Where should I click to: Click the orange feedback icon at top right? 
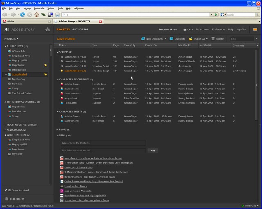[255, 29]
